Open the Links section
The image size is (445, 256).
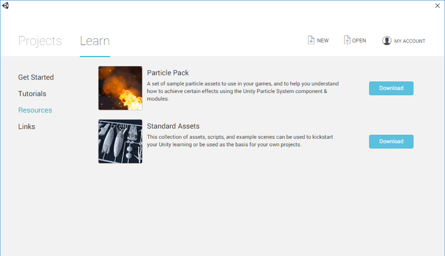[27, 127]
